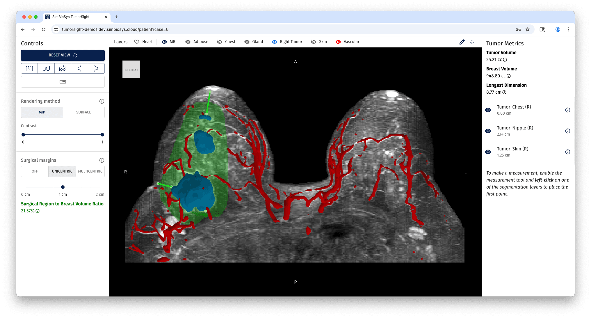Click the surgical margin slider handle
The width and height of the screenshot is (591, 318).
point(63,187)
